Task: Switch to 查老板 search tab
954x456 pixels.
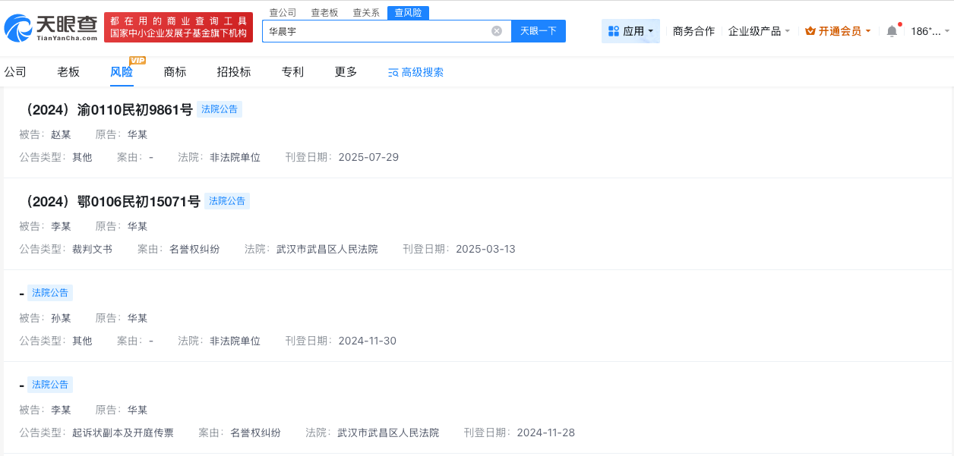Action: pos(324,13)
